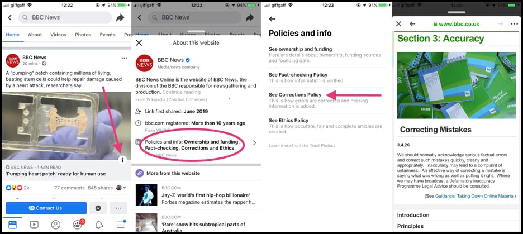Open the audience selector beside 645 shares

121,188
